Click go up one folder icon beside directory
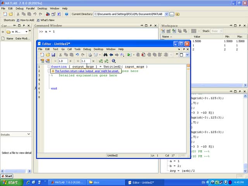Viewport: 248px width, 186px height. [x=177, y=14]
